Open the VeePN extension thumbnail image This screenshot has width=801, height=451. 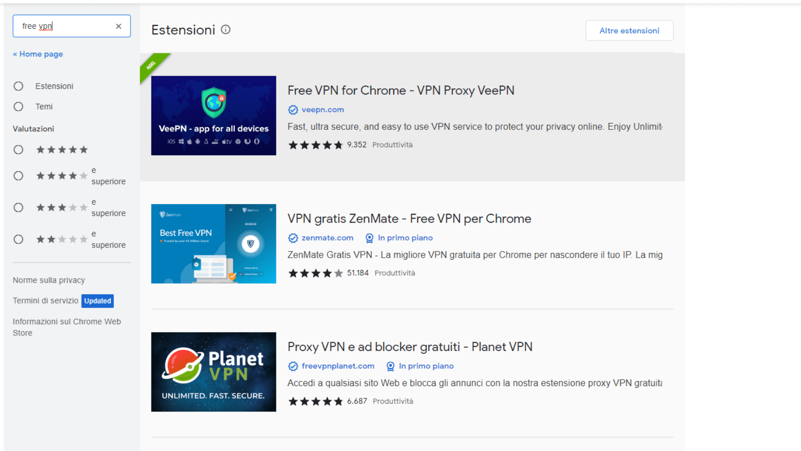point(213,116)
